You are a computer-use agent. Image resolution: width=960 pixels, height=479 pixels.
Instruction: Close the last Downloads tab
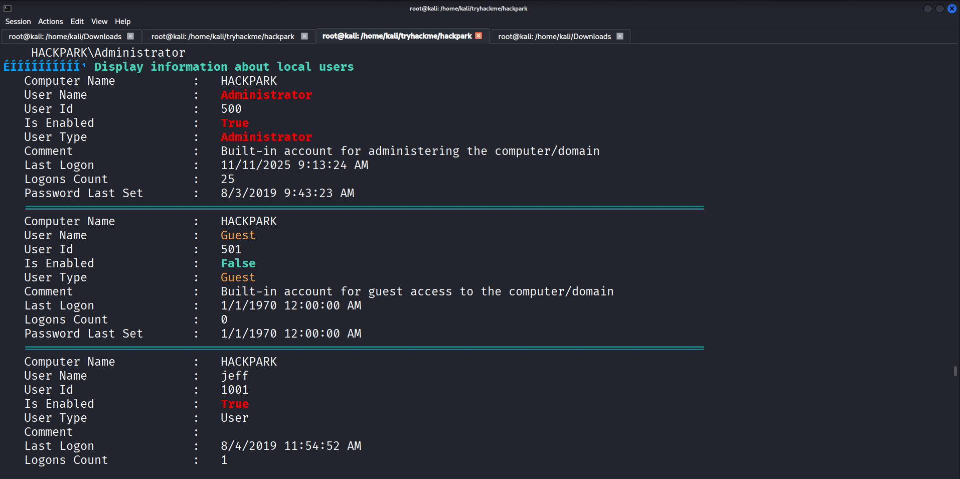(x=620, y=36)
